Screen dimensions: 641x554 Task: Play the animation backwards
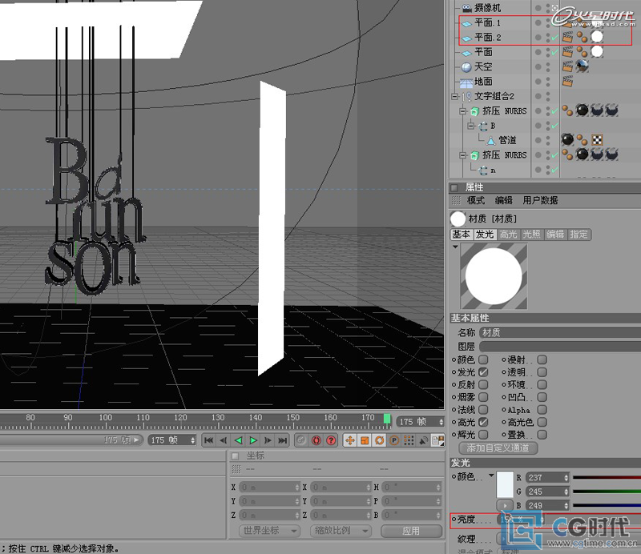pyautogui.click(x=238, y=440)
